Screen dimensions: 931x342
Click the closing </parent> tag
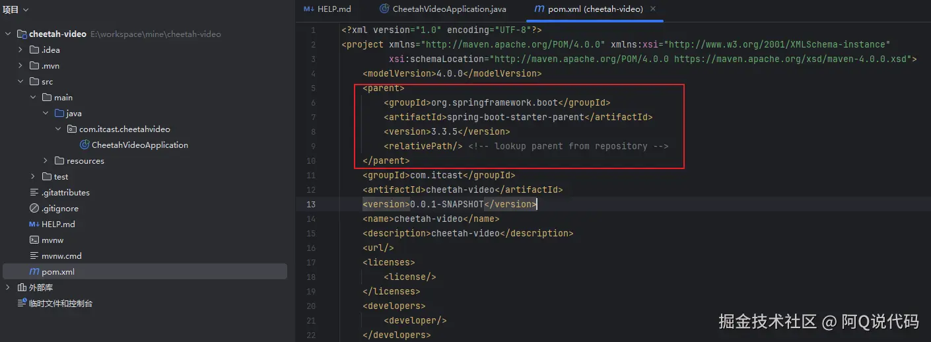point(386,161)
